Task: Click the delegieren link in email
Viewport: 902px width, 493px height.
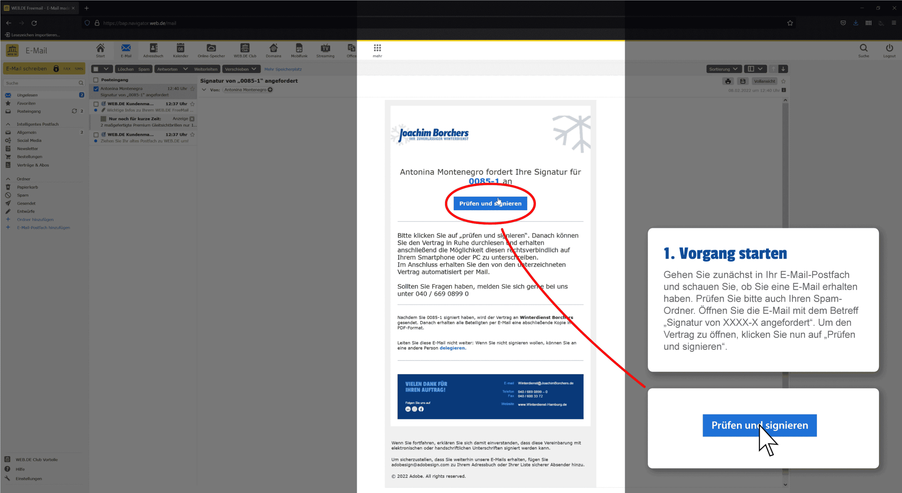Action: pos(452,348)
